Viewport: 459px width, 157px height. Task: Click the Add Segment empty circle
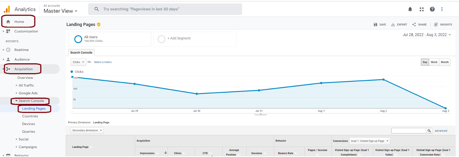(162, 39)
